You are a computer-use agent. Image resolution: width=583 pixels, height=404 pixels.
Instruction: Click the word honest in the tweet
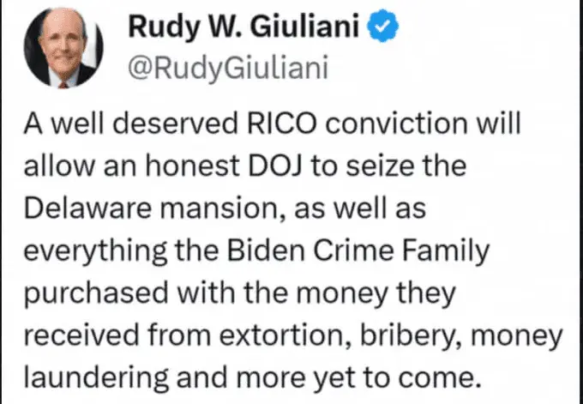[192, 166]
